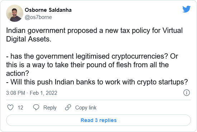Click the Reply text label

[x=50, y=108]
